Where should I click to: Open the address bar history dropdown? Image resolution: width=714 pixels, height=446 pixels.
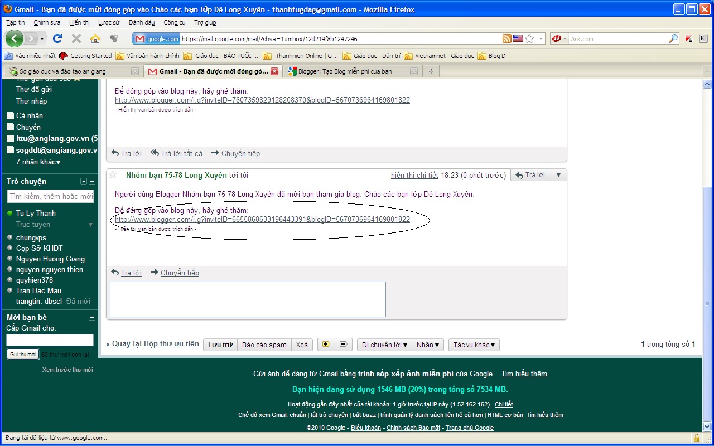click(541, 39)
